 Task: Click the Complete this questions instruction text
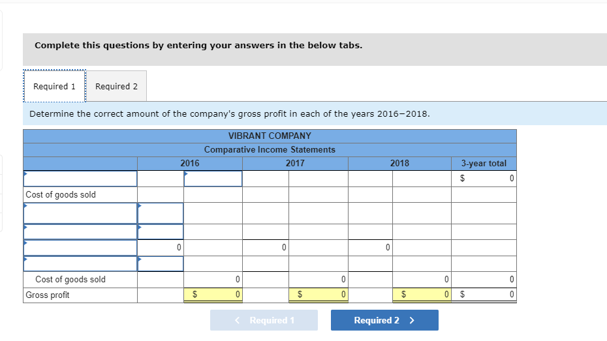click(x=198, y=45)
